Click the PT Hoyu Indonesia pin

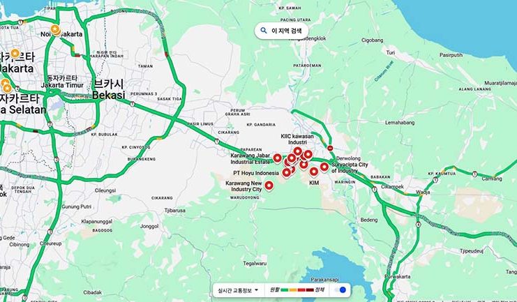click(286, 172)
